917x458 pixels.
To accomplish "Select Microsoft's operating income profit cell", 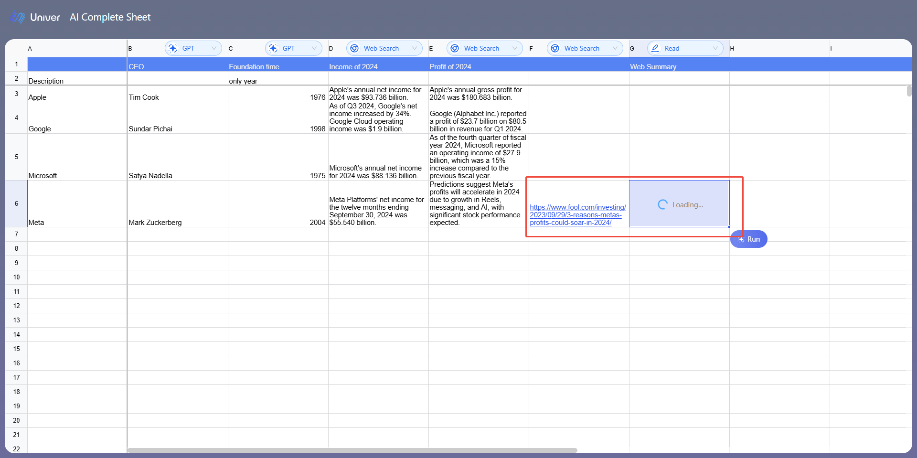I will click(x=479, y=157).
